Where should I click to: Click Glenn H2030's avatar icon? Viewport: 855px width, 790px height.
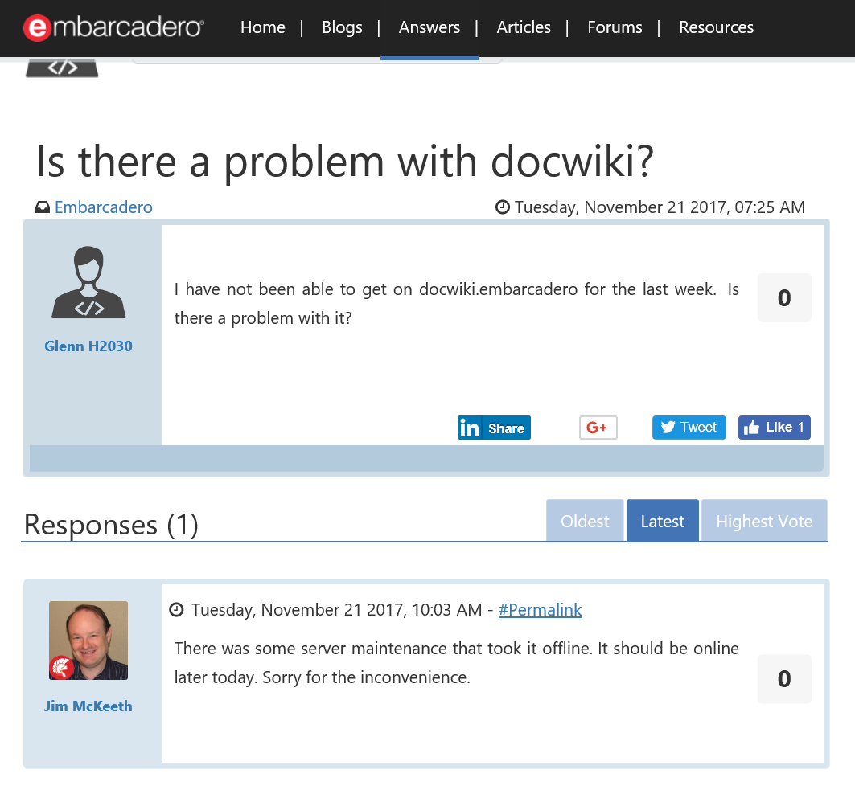pyautogui.click(x=88, y=282)
